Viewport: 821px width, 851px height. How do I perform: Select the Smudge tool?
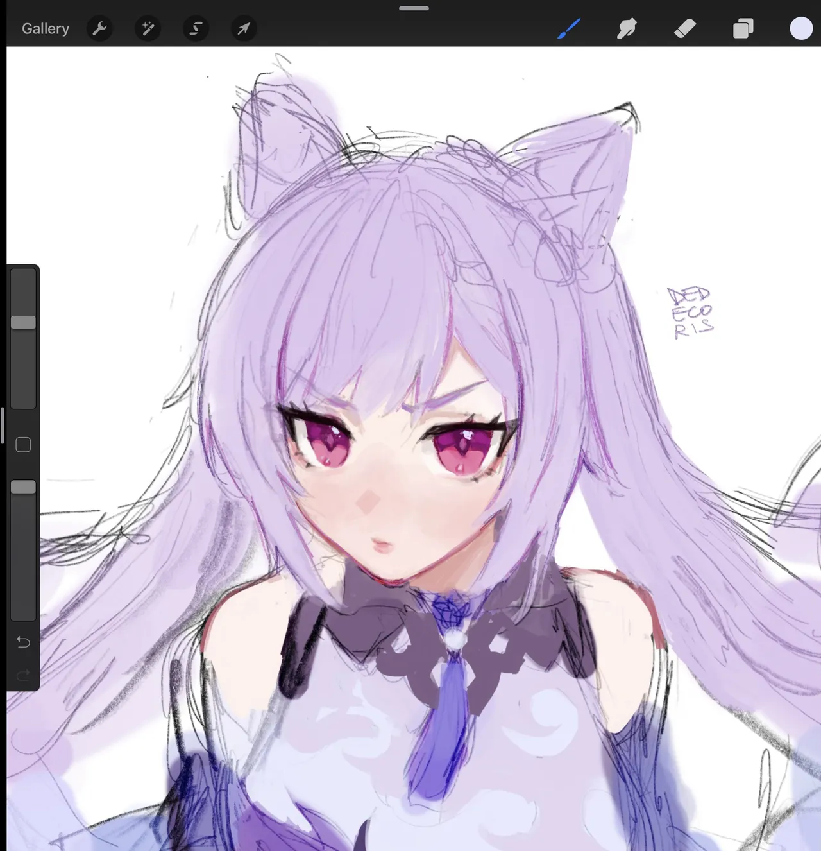[627, 29]
